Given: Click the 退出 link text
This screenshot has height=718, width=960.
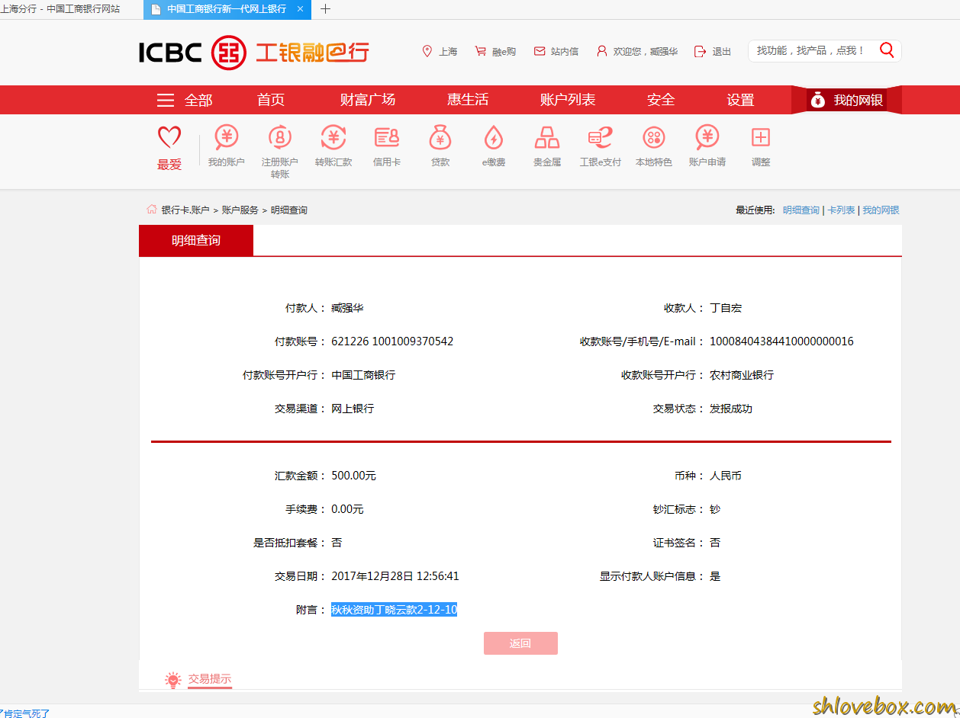Looking at the screenshot, I should (x=722, y=52).
